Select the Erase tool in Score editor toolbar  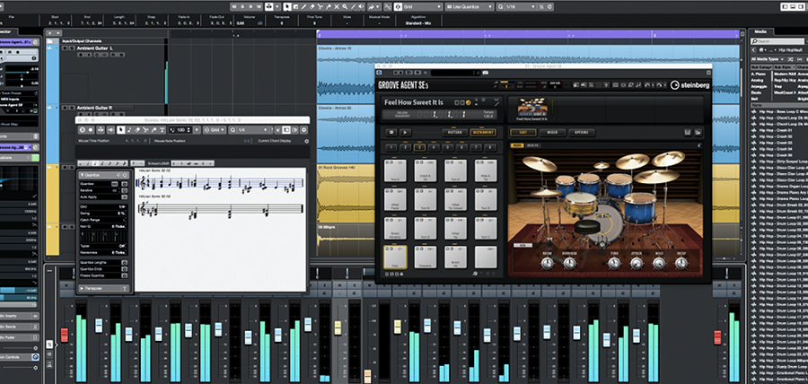tap(137, 130)
